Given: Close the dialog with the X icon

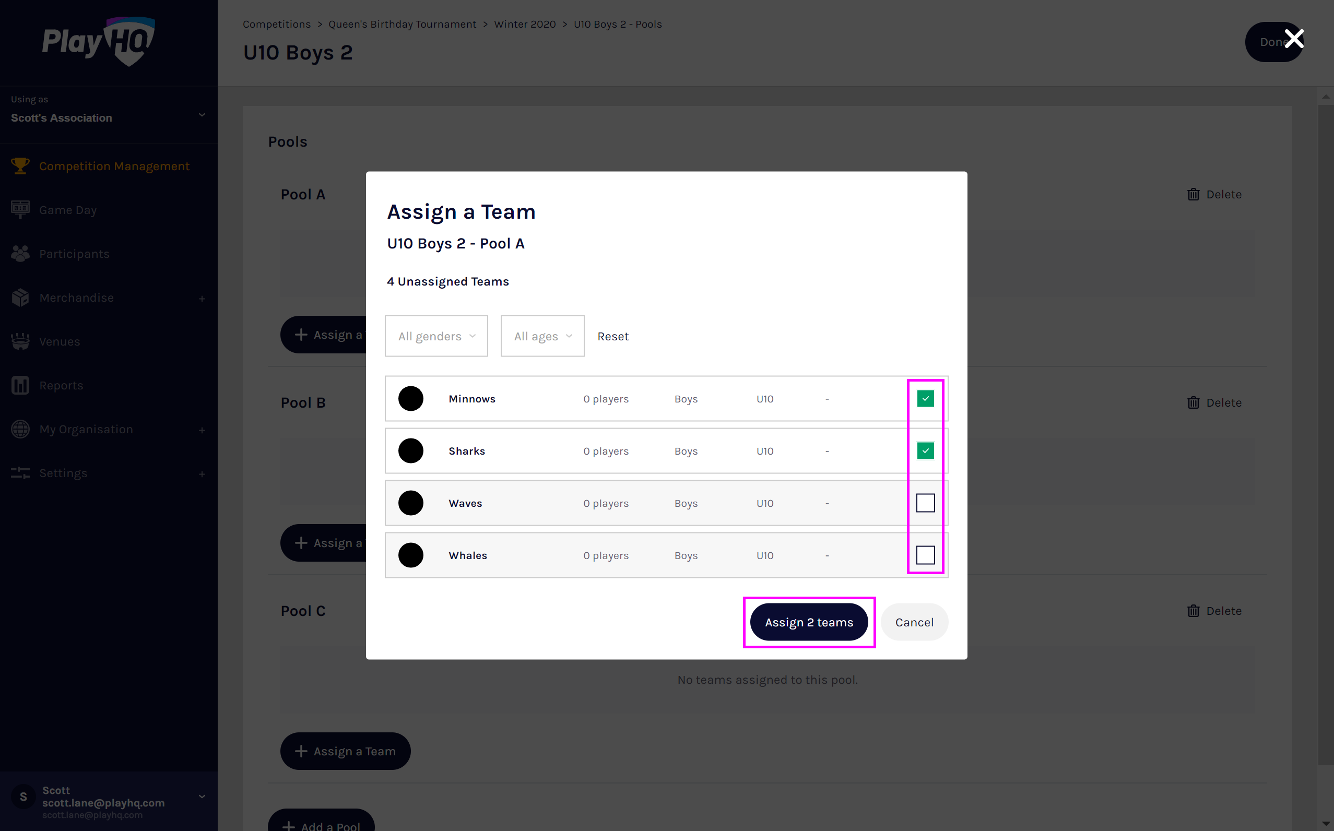Looking at the screenshot, I should [x=1294, y=39].
